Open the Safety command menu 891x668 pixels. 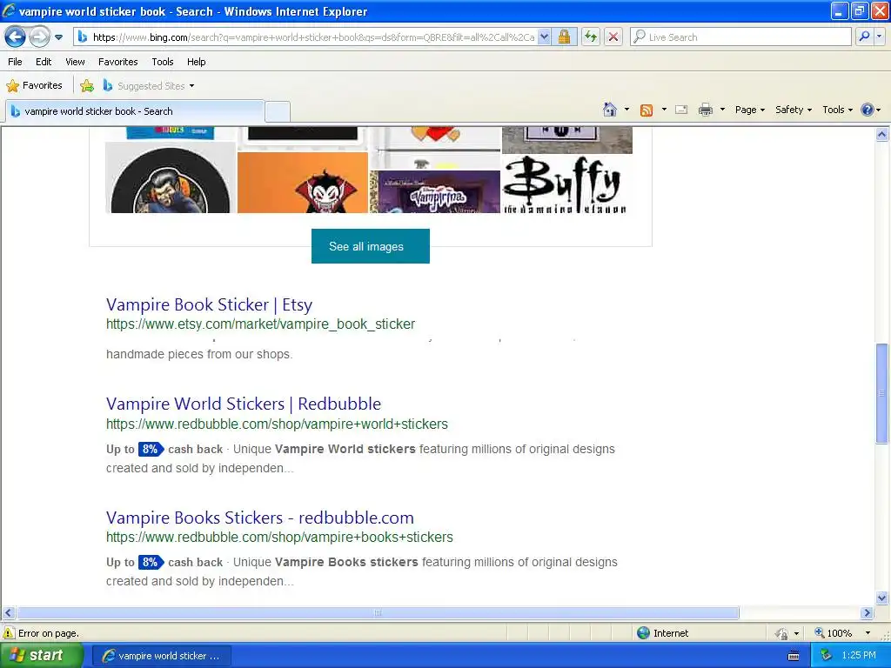794,110
